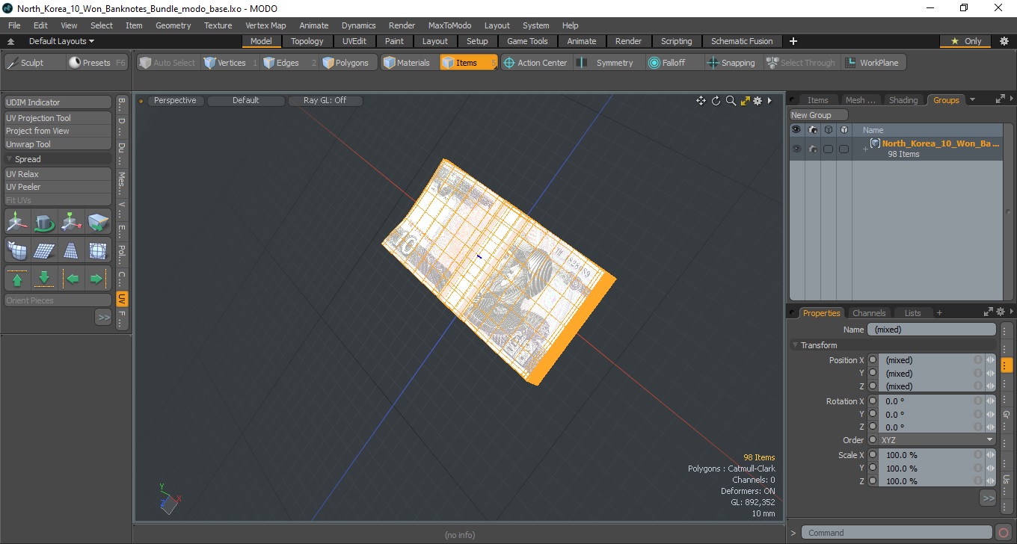This screenshot has width=1017, height=544.
Task: Align UVs left with green left arrow
Action: click(x=71, y=279)
